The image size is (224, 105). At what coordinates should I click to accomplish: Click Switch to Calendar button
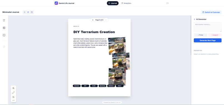coord(211,12)
